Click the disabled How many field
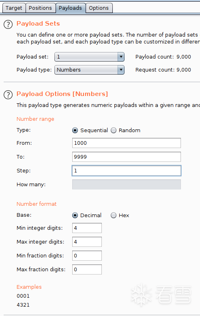Image resolution: width=200 pixels, height=316 pixels. coord(127,184)
